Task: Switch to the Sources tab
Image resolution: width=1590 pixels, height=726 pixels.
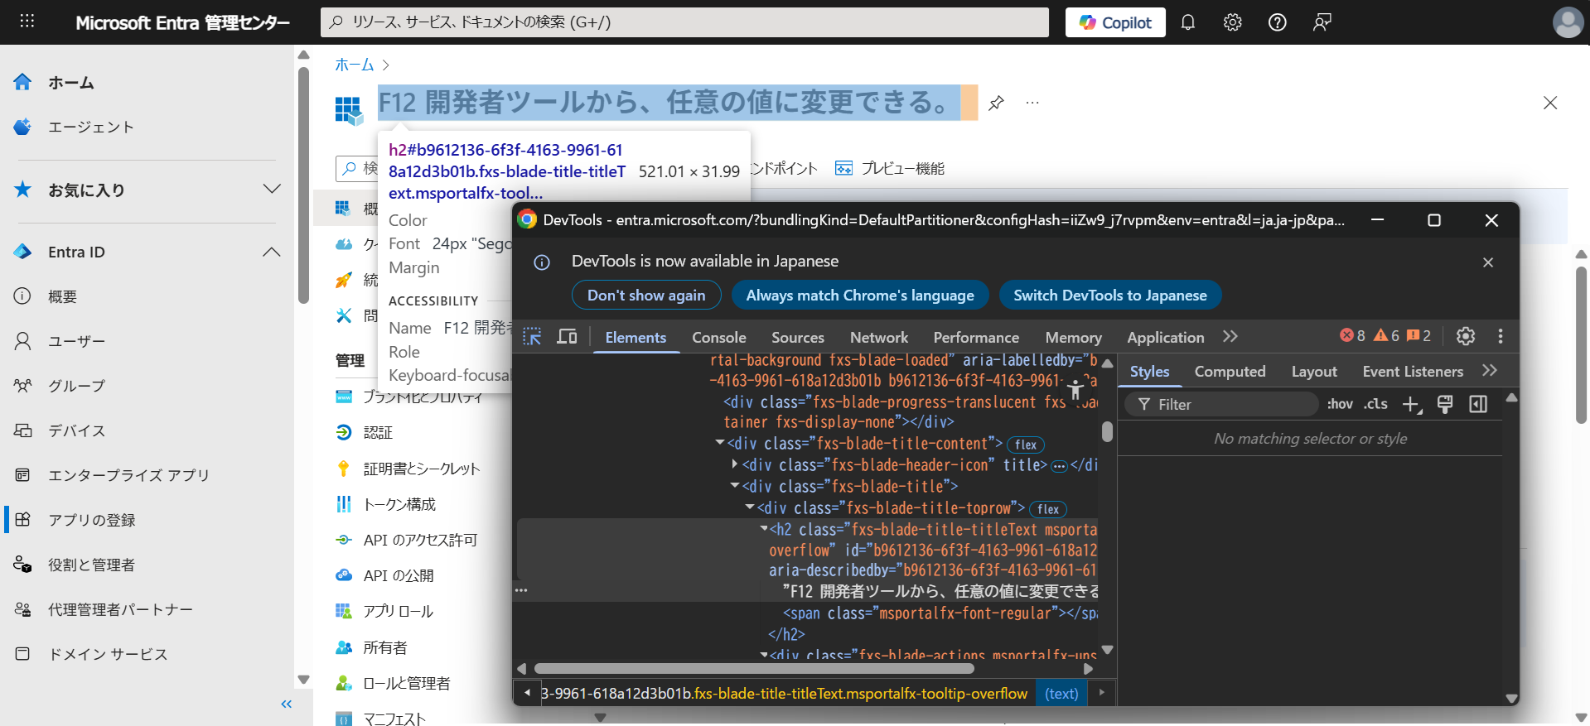Action: pyautogui.click(x=798, y=338)
